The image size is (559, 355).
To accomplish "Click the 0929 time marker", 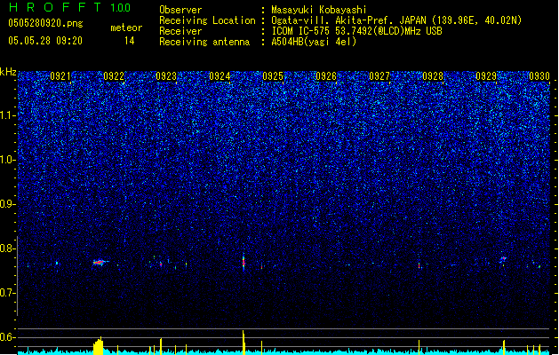I will point(486,76).
